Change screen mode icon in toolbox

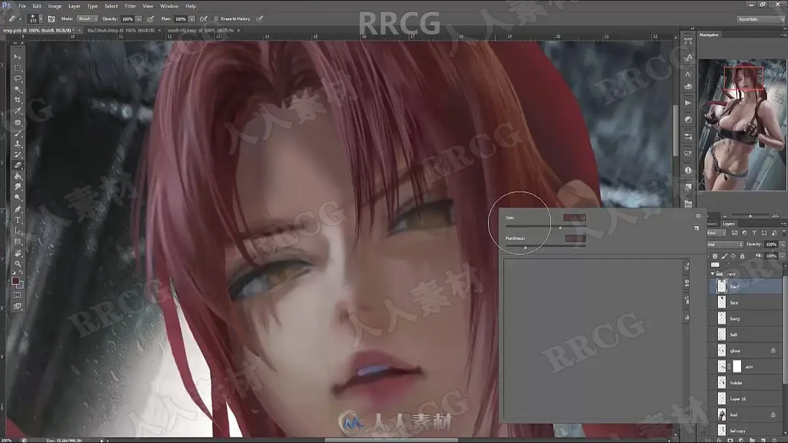(x=17, y=306)
